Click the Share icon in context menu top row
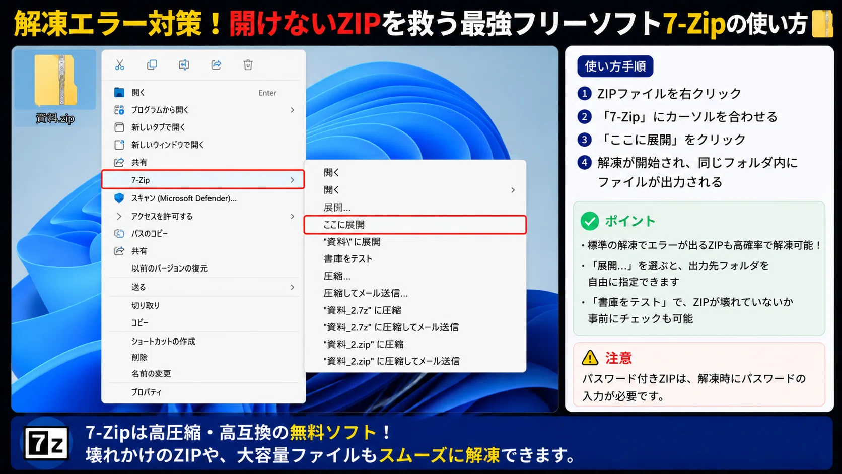Viewport: 842px width, 474px height. tap(216, 65)
